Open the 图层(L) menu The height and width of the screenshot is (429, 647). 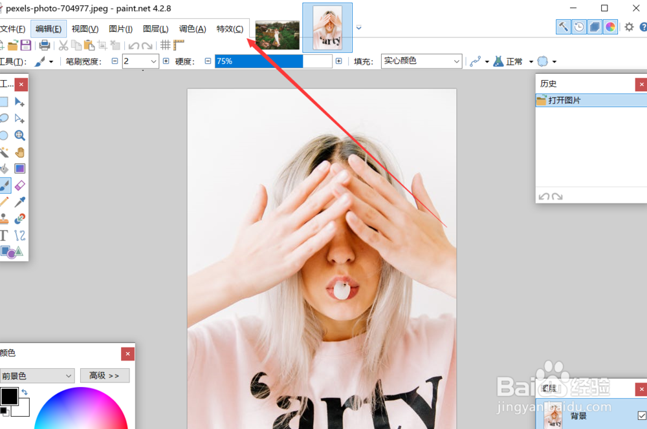155,29
